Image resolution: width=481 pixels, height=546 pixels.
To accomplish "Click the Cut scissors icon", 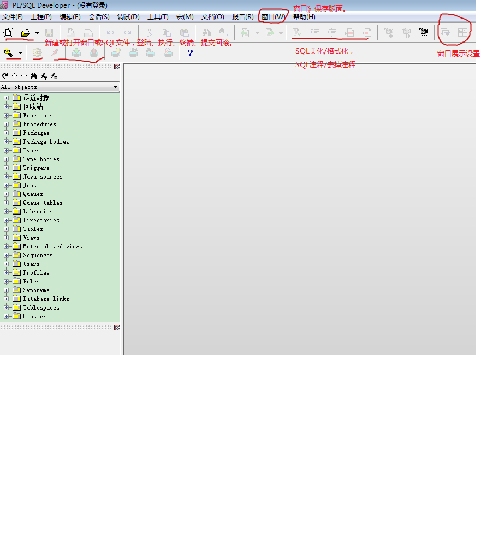I will pyautogui.click(x=150, y=33).
